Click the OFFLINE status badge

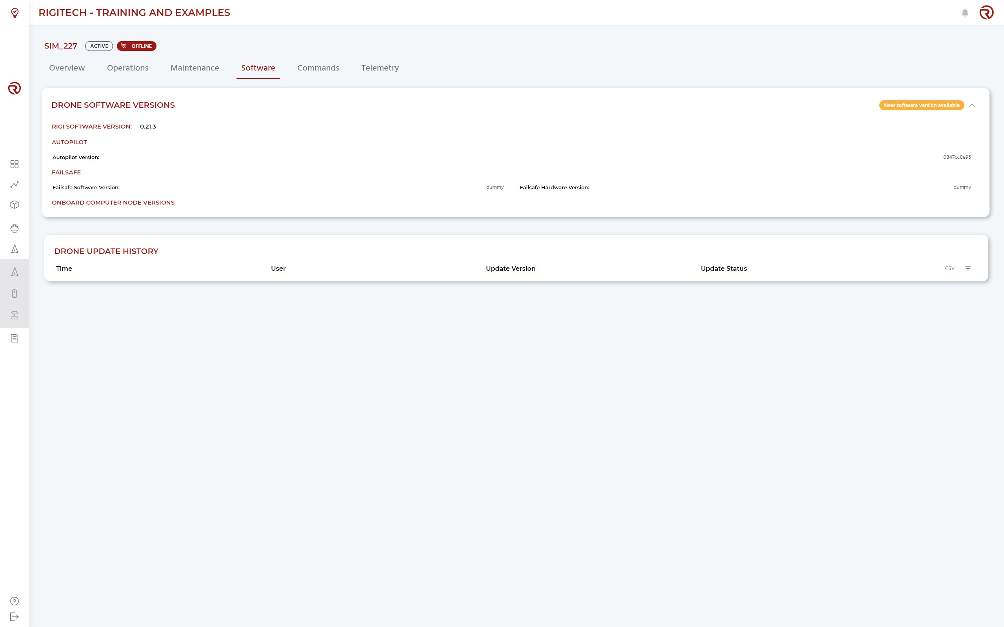136,46
